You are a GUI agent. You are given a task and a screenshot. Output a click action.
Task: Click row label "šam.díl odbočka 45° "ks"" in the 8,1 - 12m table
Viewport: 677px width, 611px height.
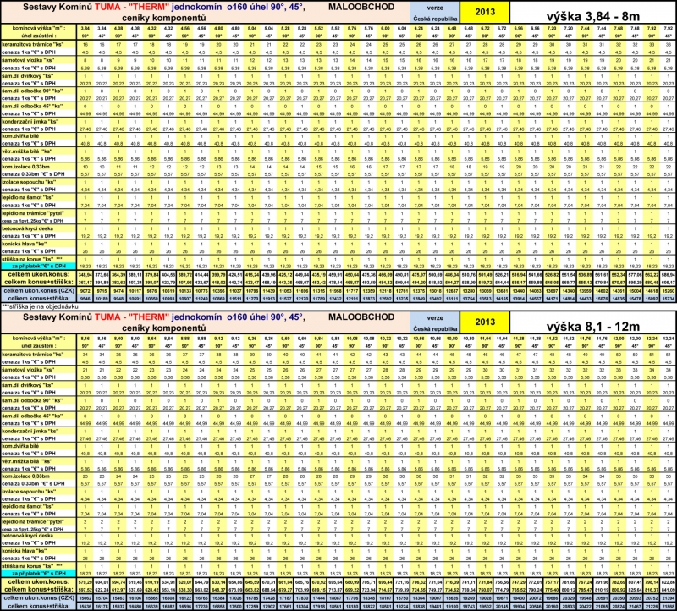32,416
